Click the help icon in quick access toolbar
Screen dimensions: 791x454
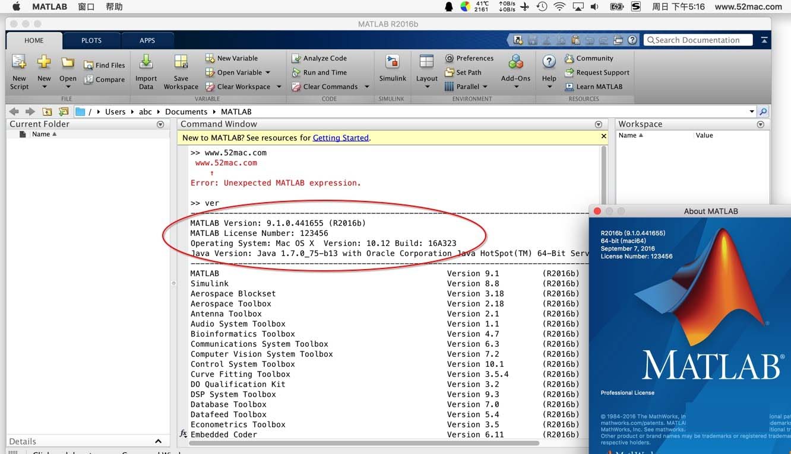point(632,40)
